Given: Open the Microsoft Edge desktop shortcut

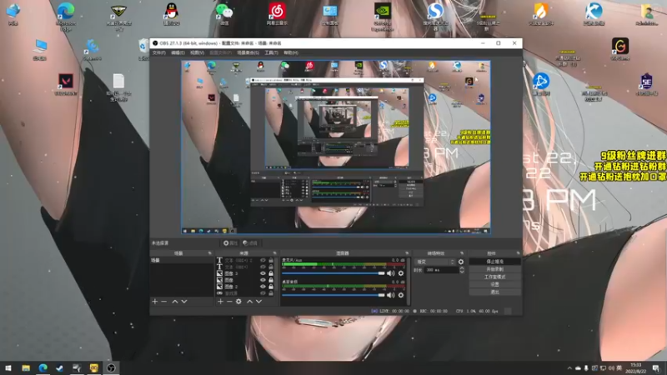Looking at the screenshot, I should [66, 16].
